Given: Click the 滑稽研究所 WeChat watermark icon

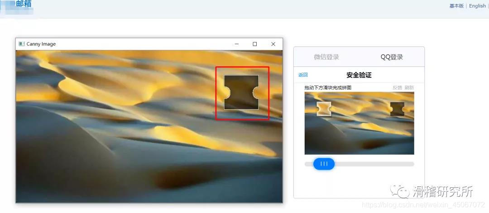Looking at the screenshot, I should (x=401, y=192).
